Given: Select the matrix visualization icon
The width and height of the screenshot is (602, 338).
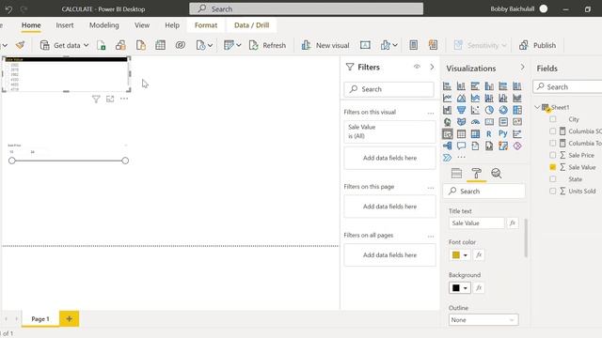Looking at the screenshot, I should pyautogui.click(x=475, y=133).
